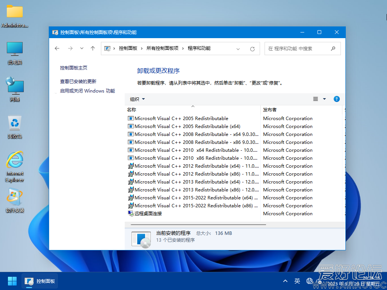This screenshot has height=290, width=387.
Task: Click the back navigation arrow
Action: 57,48
